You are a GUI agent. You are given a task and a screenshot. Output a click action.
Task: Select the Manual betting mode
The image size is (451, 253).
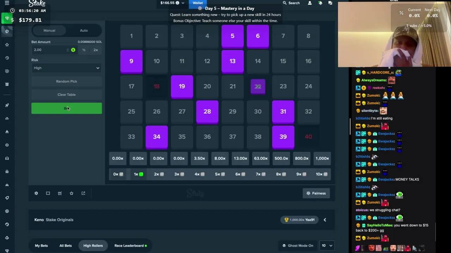(49, 31)
